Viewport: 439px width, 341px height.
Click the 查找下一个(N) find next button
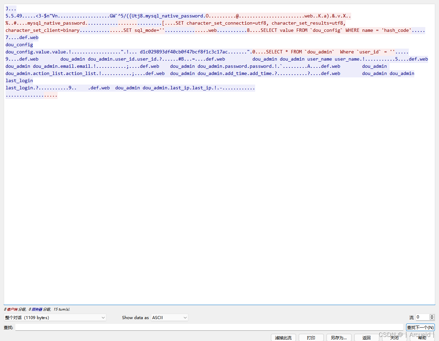pyautogui.click(x=420, y=327)
